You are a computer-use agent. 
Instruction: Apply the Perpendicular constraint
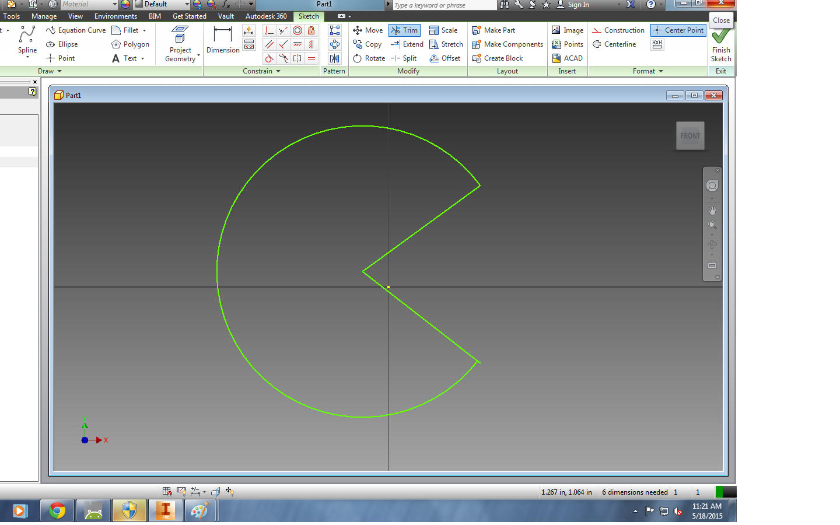point(283,44)
